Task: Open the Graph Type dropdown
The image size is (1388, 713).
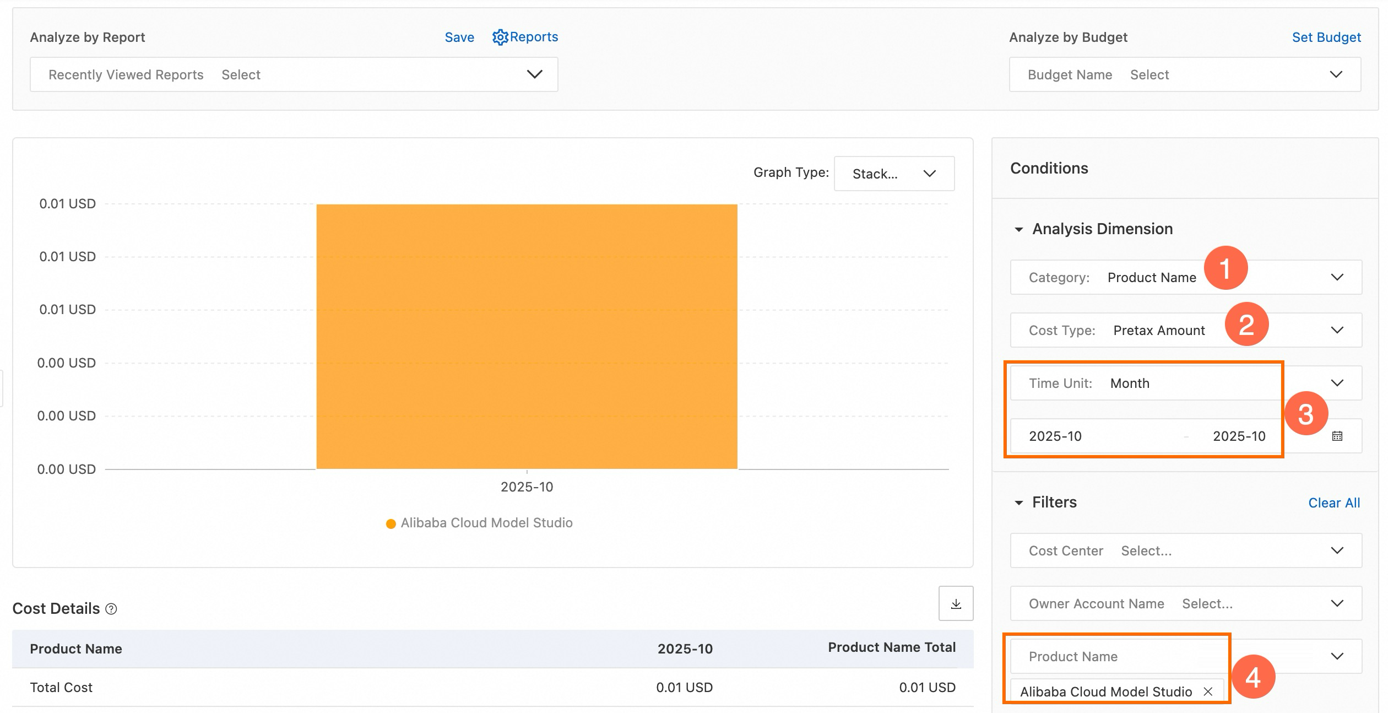Action: (893, 174)
